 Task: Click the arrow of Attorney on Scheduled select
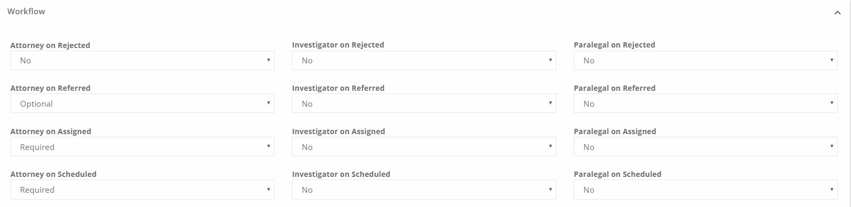coord(269,190)
